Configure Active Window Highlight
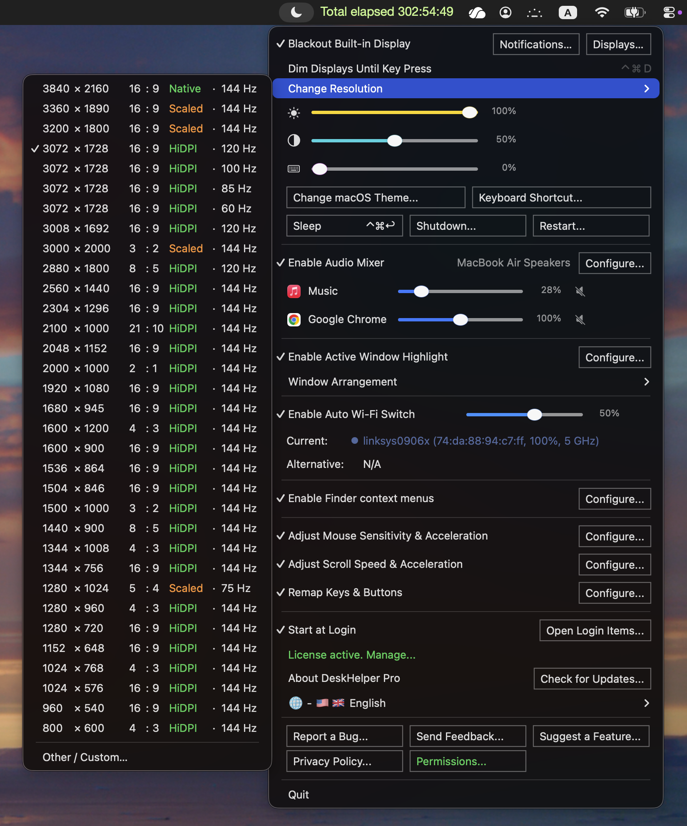This screenshot has height=826, width=687. point(615,357)
